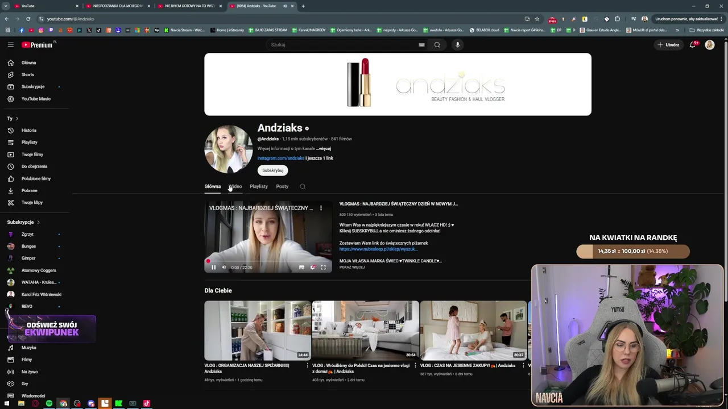Click the featured video progress bar

268,261
